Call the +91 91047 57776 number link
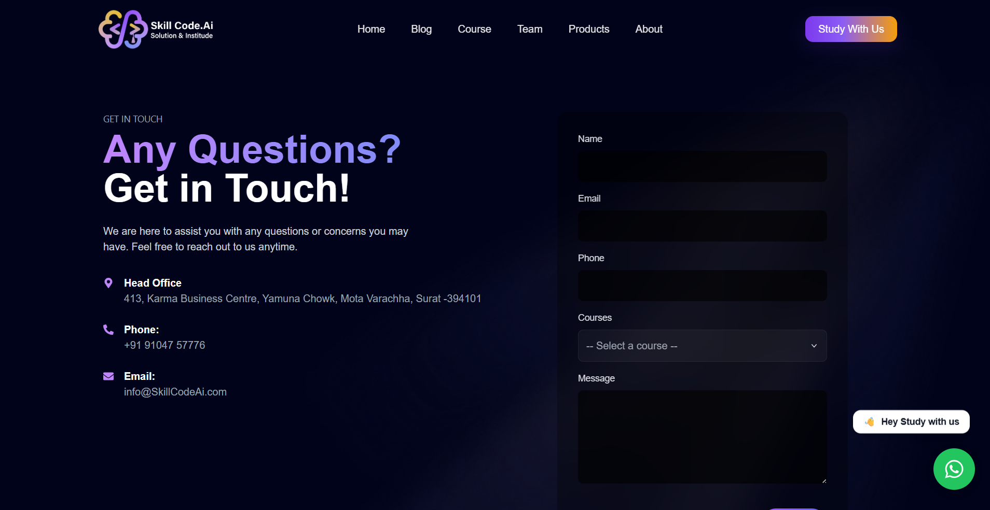The height and width of the screenshot is (510, 990). pos(164,345)
